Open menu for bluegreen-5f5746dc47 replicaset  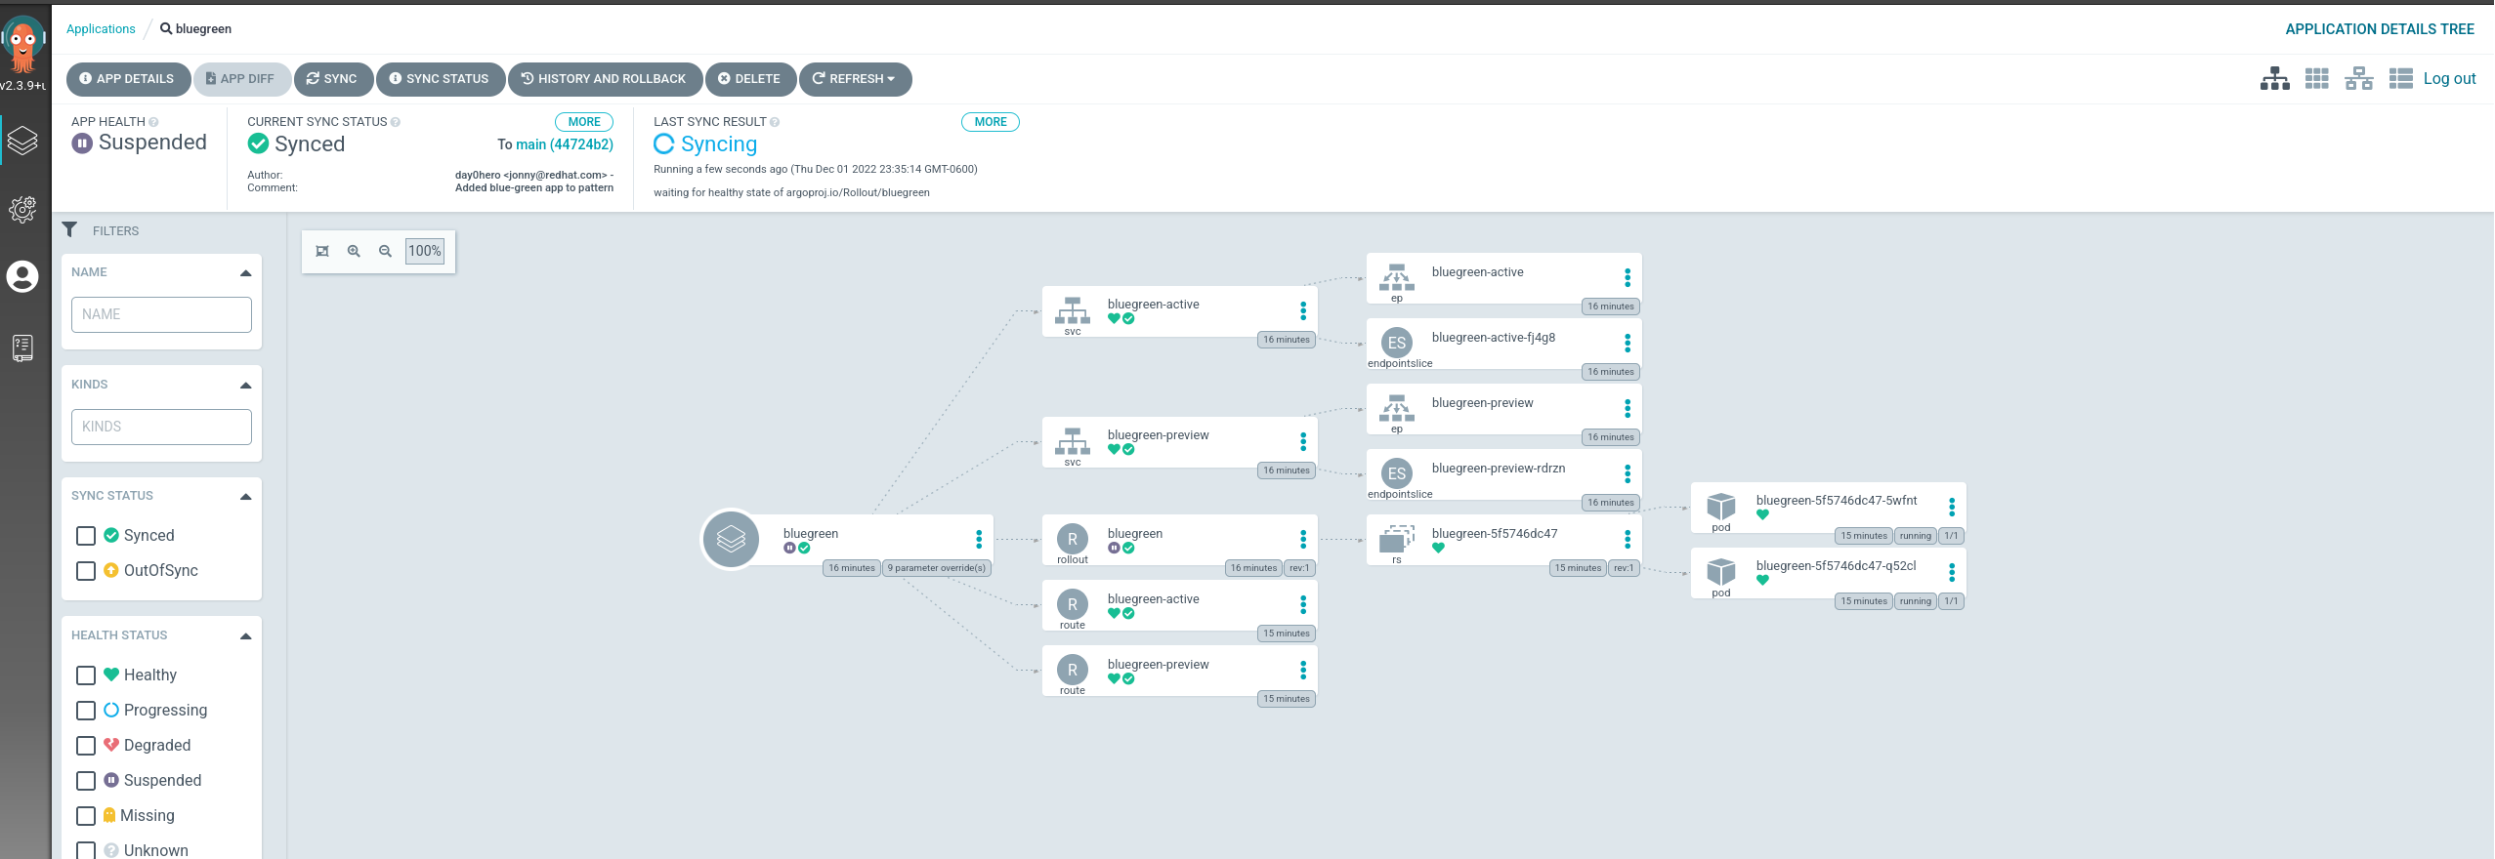1628,539
